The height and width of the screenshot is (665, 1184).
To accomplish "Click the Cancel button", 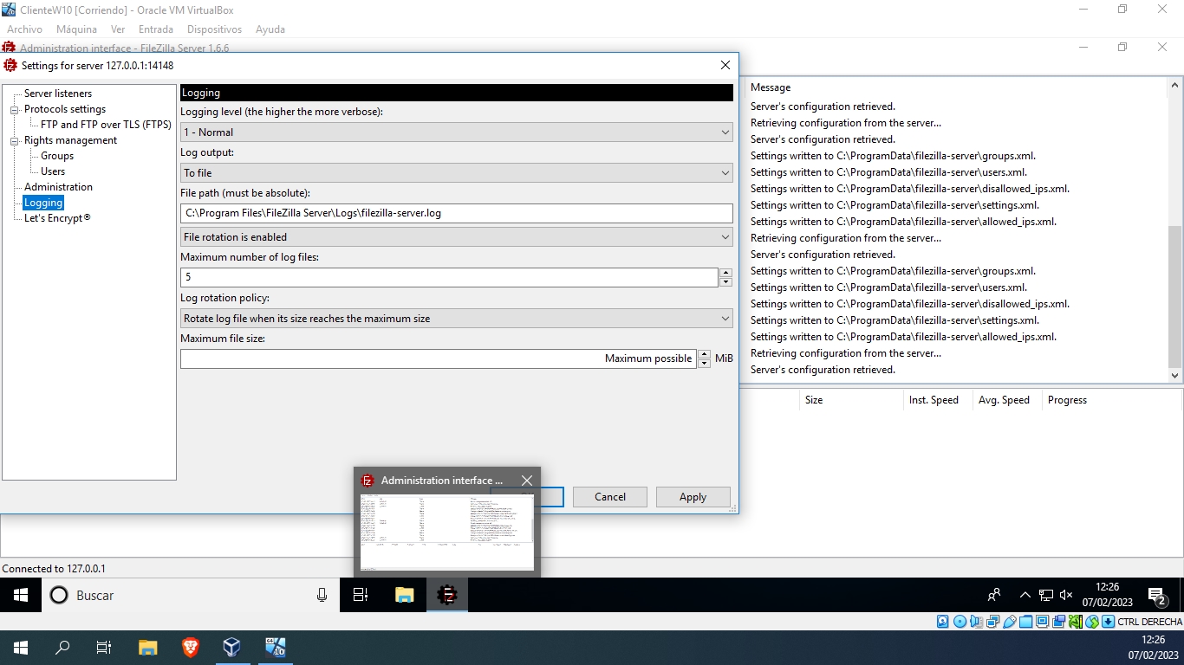I will 610,497.
